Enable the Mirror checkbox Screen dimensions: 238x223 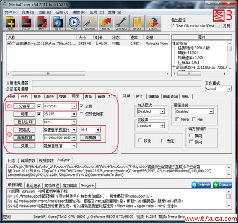(177, 119)
